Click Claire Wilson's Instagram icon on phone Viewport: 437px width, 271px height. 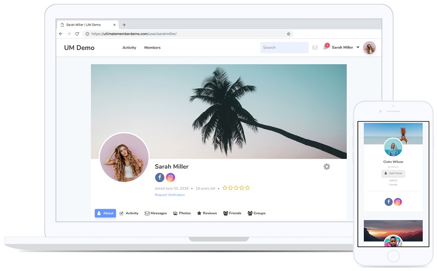pos(398,202)
